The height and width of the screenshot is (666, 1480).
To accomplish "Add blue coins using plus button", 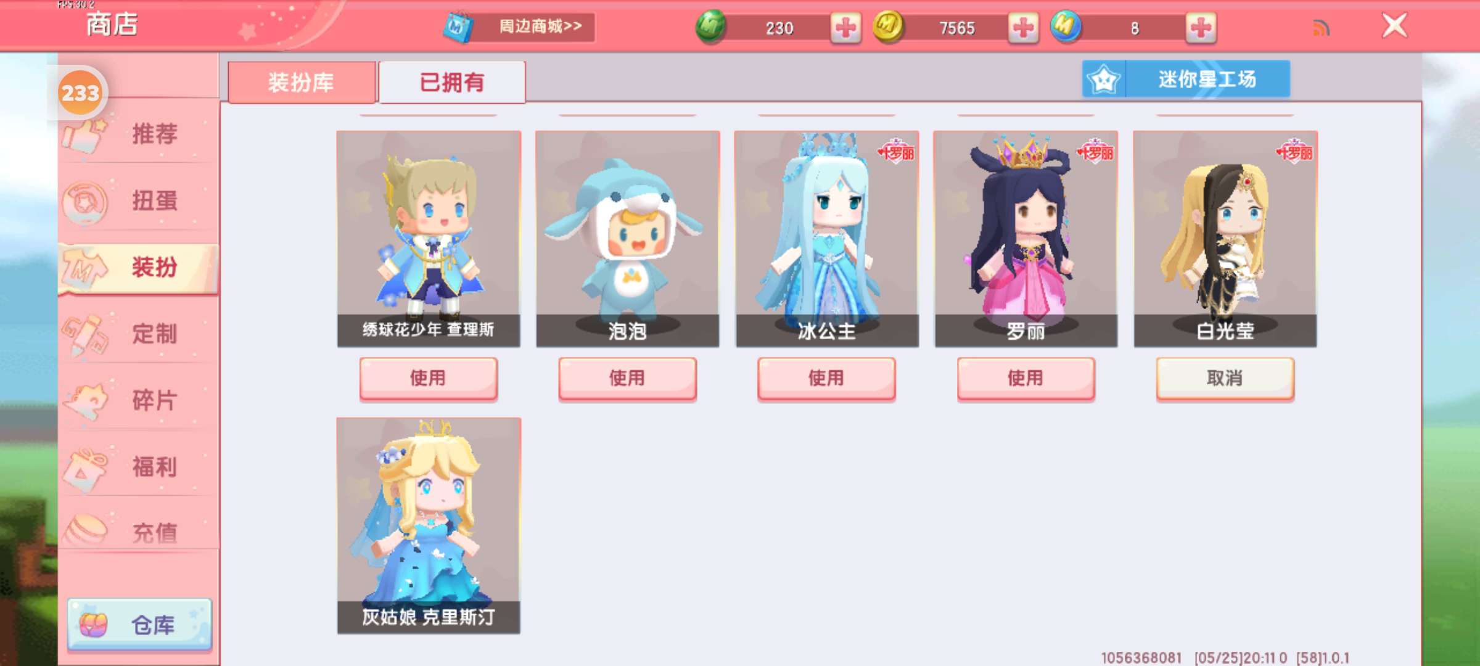I will [1201, 28].
